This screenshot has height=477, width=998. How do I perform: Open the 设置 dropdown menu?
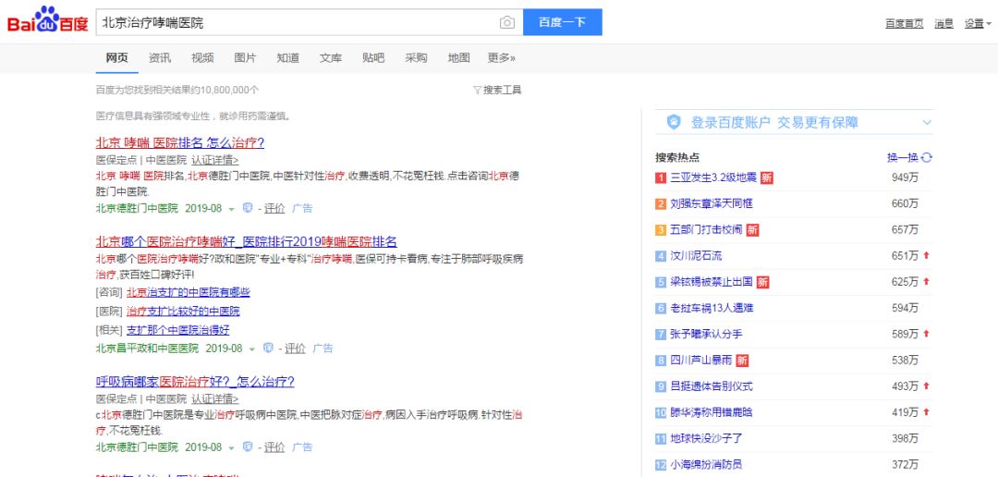pyautogui.click(x=976, y=24)
